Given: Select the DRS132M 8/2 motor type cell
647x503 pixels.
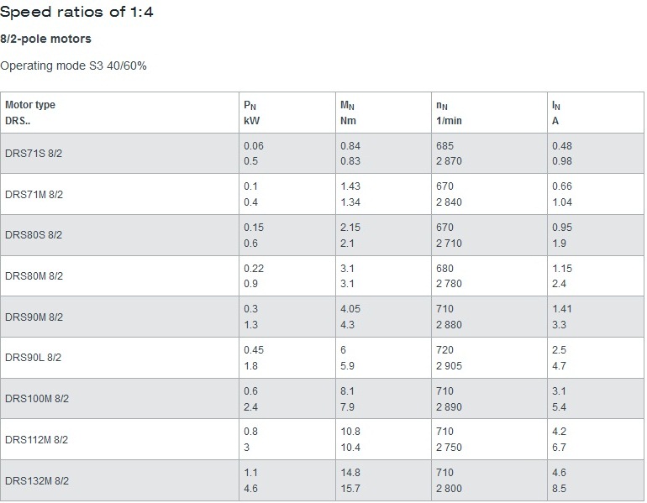Looking at the screenshot, I should pos(37,481).
